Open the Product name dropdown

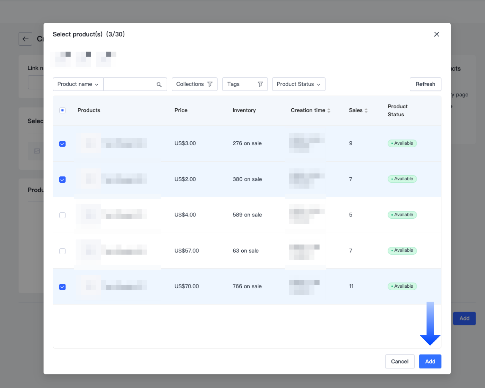(78, 84)
